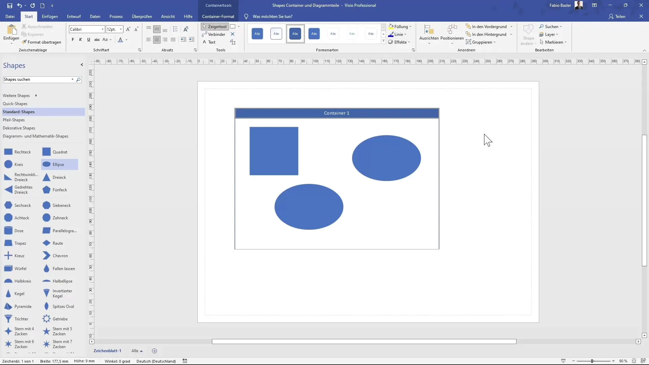Viewport: 649px width, 365px height.
Task: Click the Redo icon in title bar
Action: [x=32, y=5]
